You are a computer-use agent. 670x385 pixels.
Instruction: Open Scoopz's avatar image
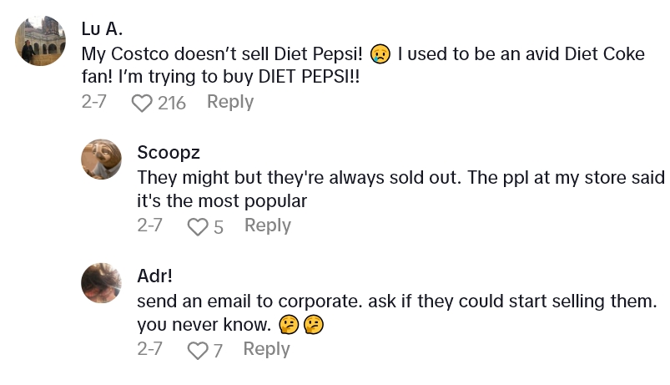101,159
